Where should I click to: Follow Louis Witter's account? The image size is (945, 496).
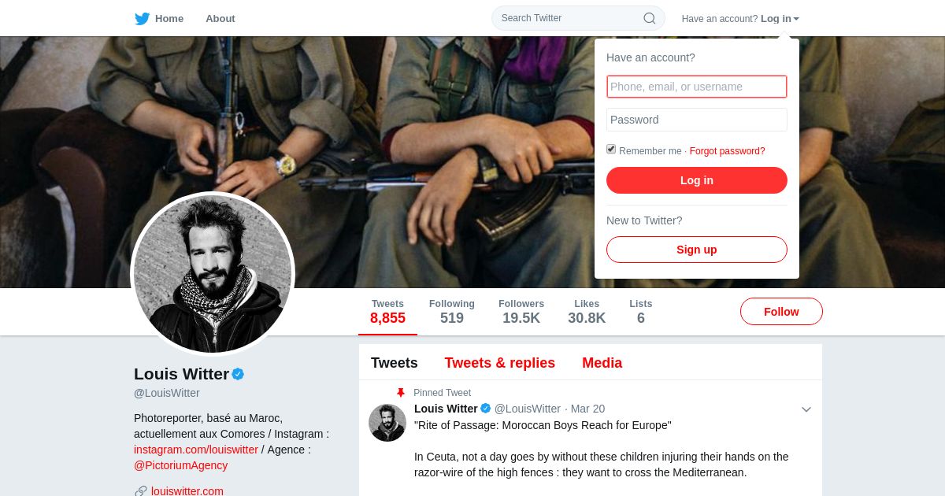(781, 312)
